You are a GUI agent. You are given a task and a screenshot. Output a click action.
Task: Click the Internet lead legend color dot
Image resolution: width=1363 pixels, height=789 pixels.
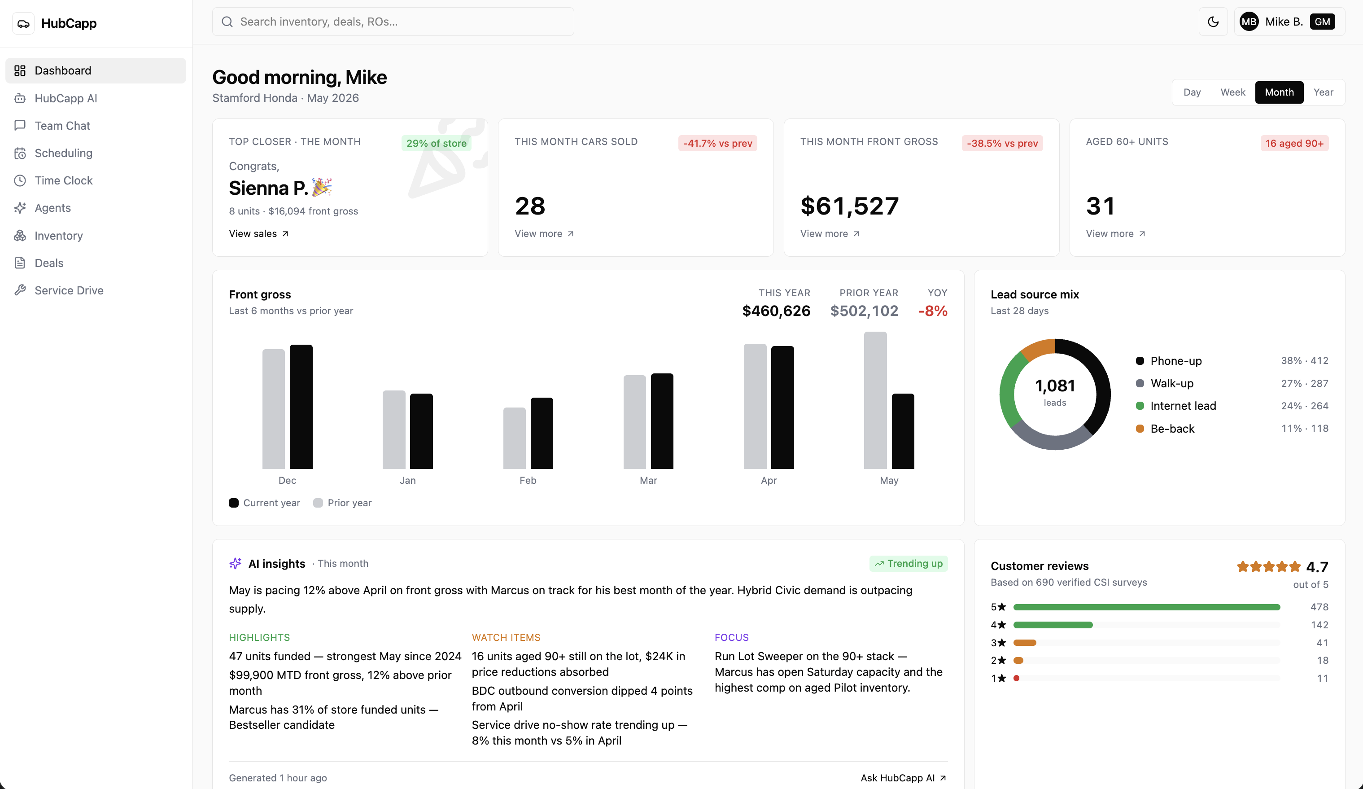[x=1140, y=406]
